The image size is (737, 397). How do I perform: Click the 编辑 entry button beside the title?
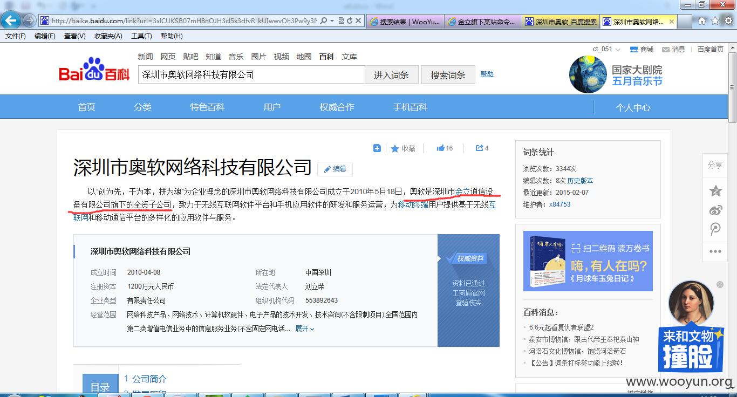(x=335, y=169)
